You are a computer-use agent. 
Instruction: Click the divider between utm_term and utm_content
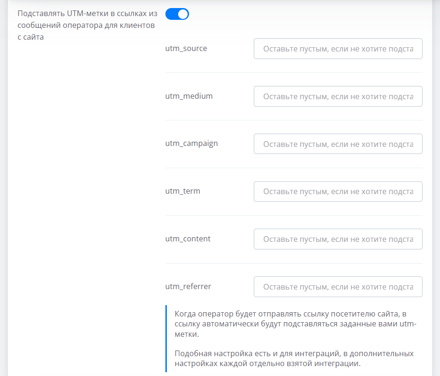(x=293, y=216)
